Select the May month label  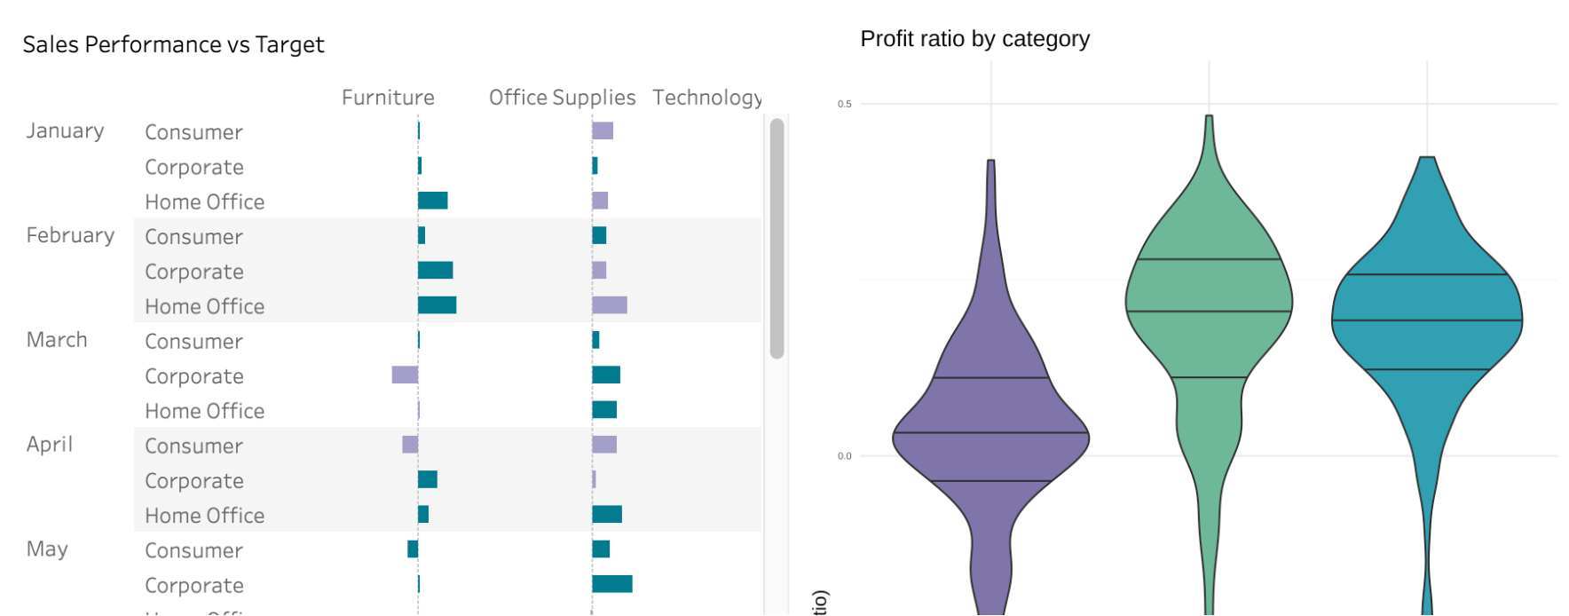click(x=47, y=549)
